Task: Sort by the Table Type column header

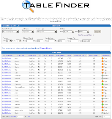Action: click(x=106, y=55)
